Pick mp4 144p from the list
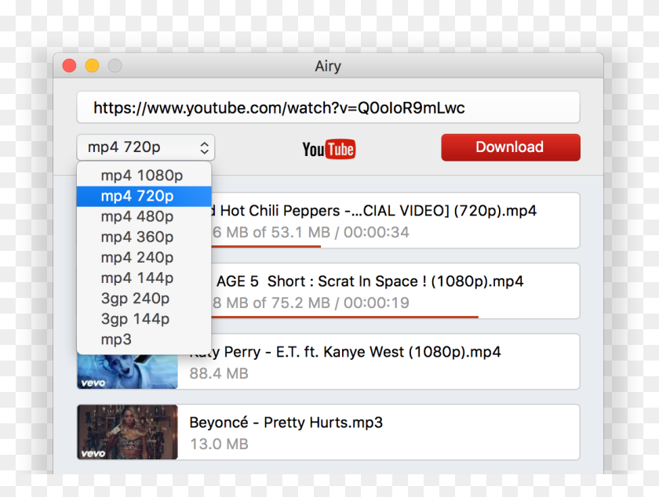Viewport: 659px width, 497px height. [144, 278]
